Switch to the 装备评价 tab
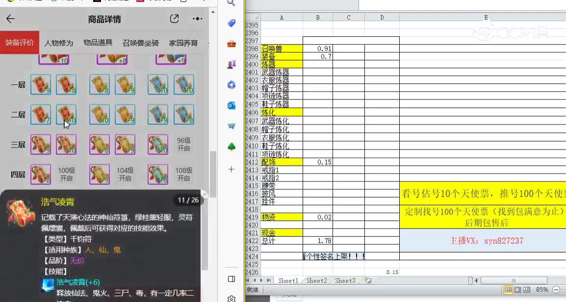 pos(20,43)
